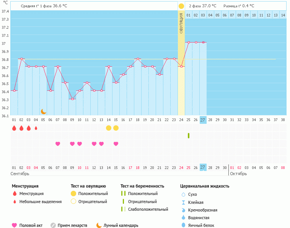This screenshot has width=290, height=228.
Task: Click the temperature point on day 02 at 36.8
Action: pyautogui.click(x=21, y=59)
